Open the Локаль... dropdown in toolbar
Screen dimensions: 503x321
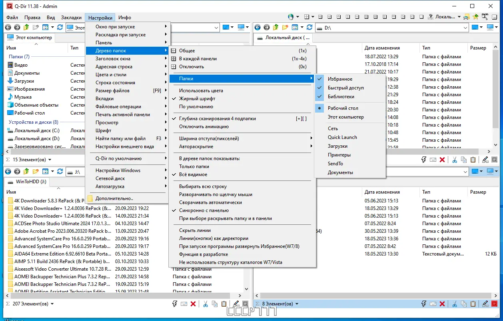click(x=459, y=17)
